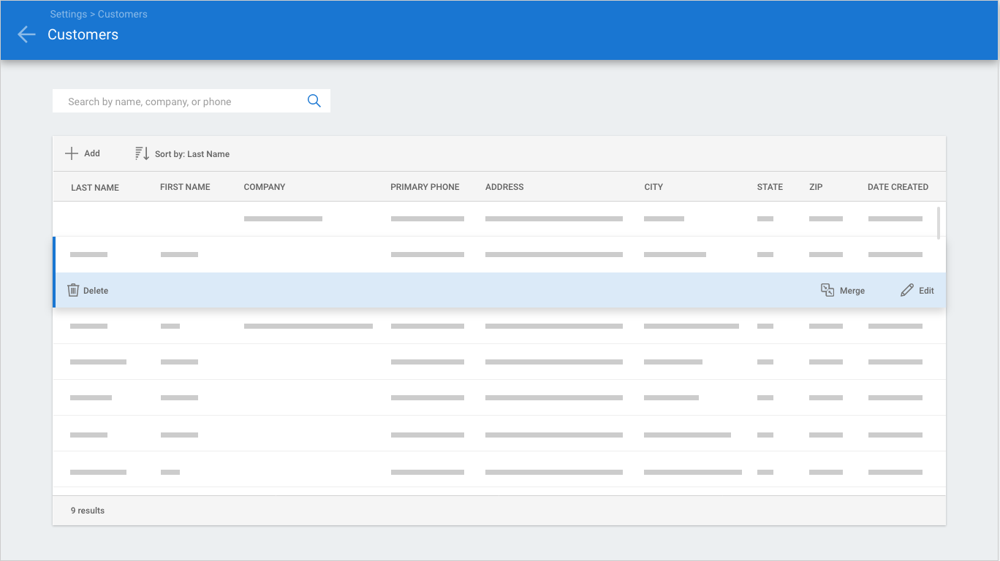
Task: Click the COMPANY column header
Action: pyautogui.click(x=265, y=187)
